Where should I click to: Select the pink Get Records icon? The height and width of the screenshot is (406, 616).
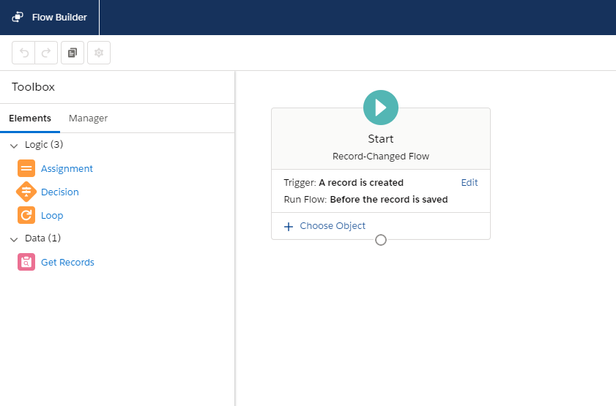tap(26, 262)
